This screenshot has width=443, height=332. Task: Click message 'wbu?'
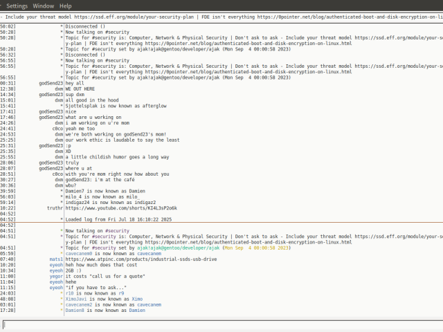(x=71, y=185)
